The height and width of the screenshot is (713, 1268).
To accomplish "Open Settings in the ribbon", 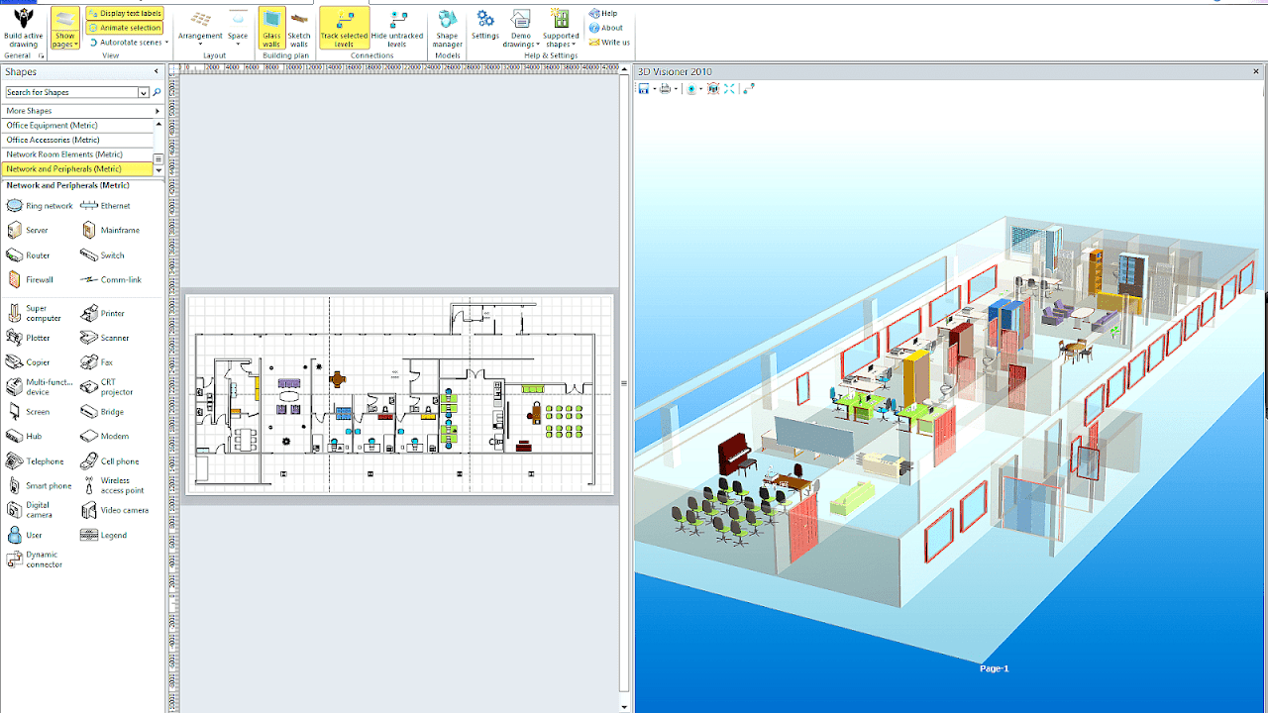I will (485, 25).
